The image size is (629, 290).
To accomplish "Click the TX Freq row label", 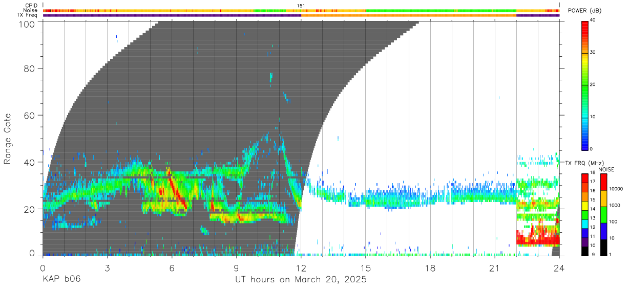I will [x=28, y=15].
